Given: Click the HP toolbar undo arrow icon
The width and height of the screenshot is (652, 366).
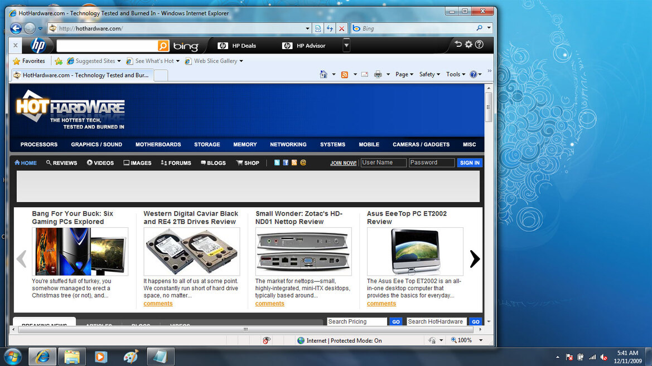Looking at the screenshot, I should pyautogui.click(x=458, y=44).
